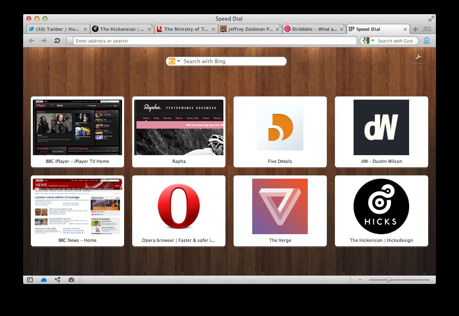Click the back navigation arrow

tap(31, 41)
